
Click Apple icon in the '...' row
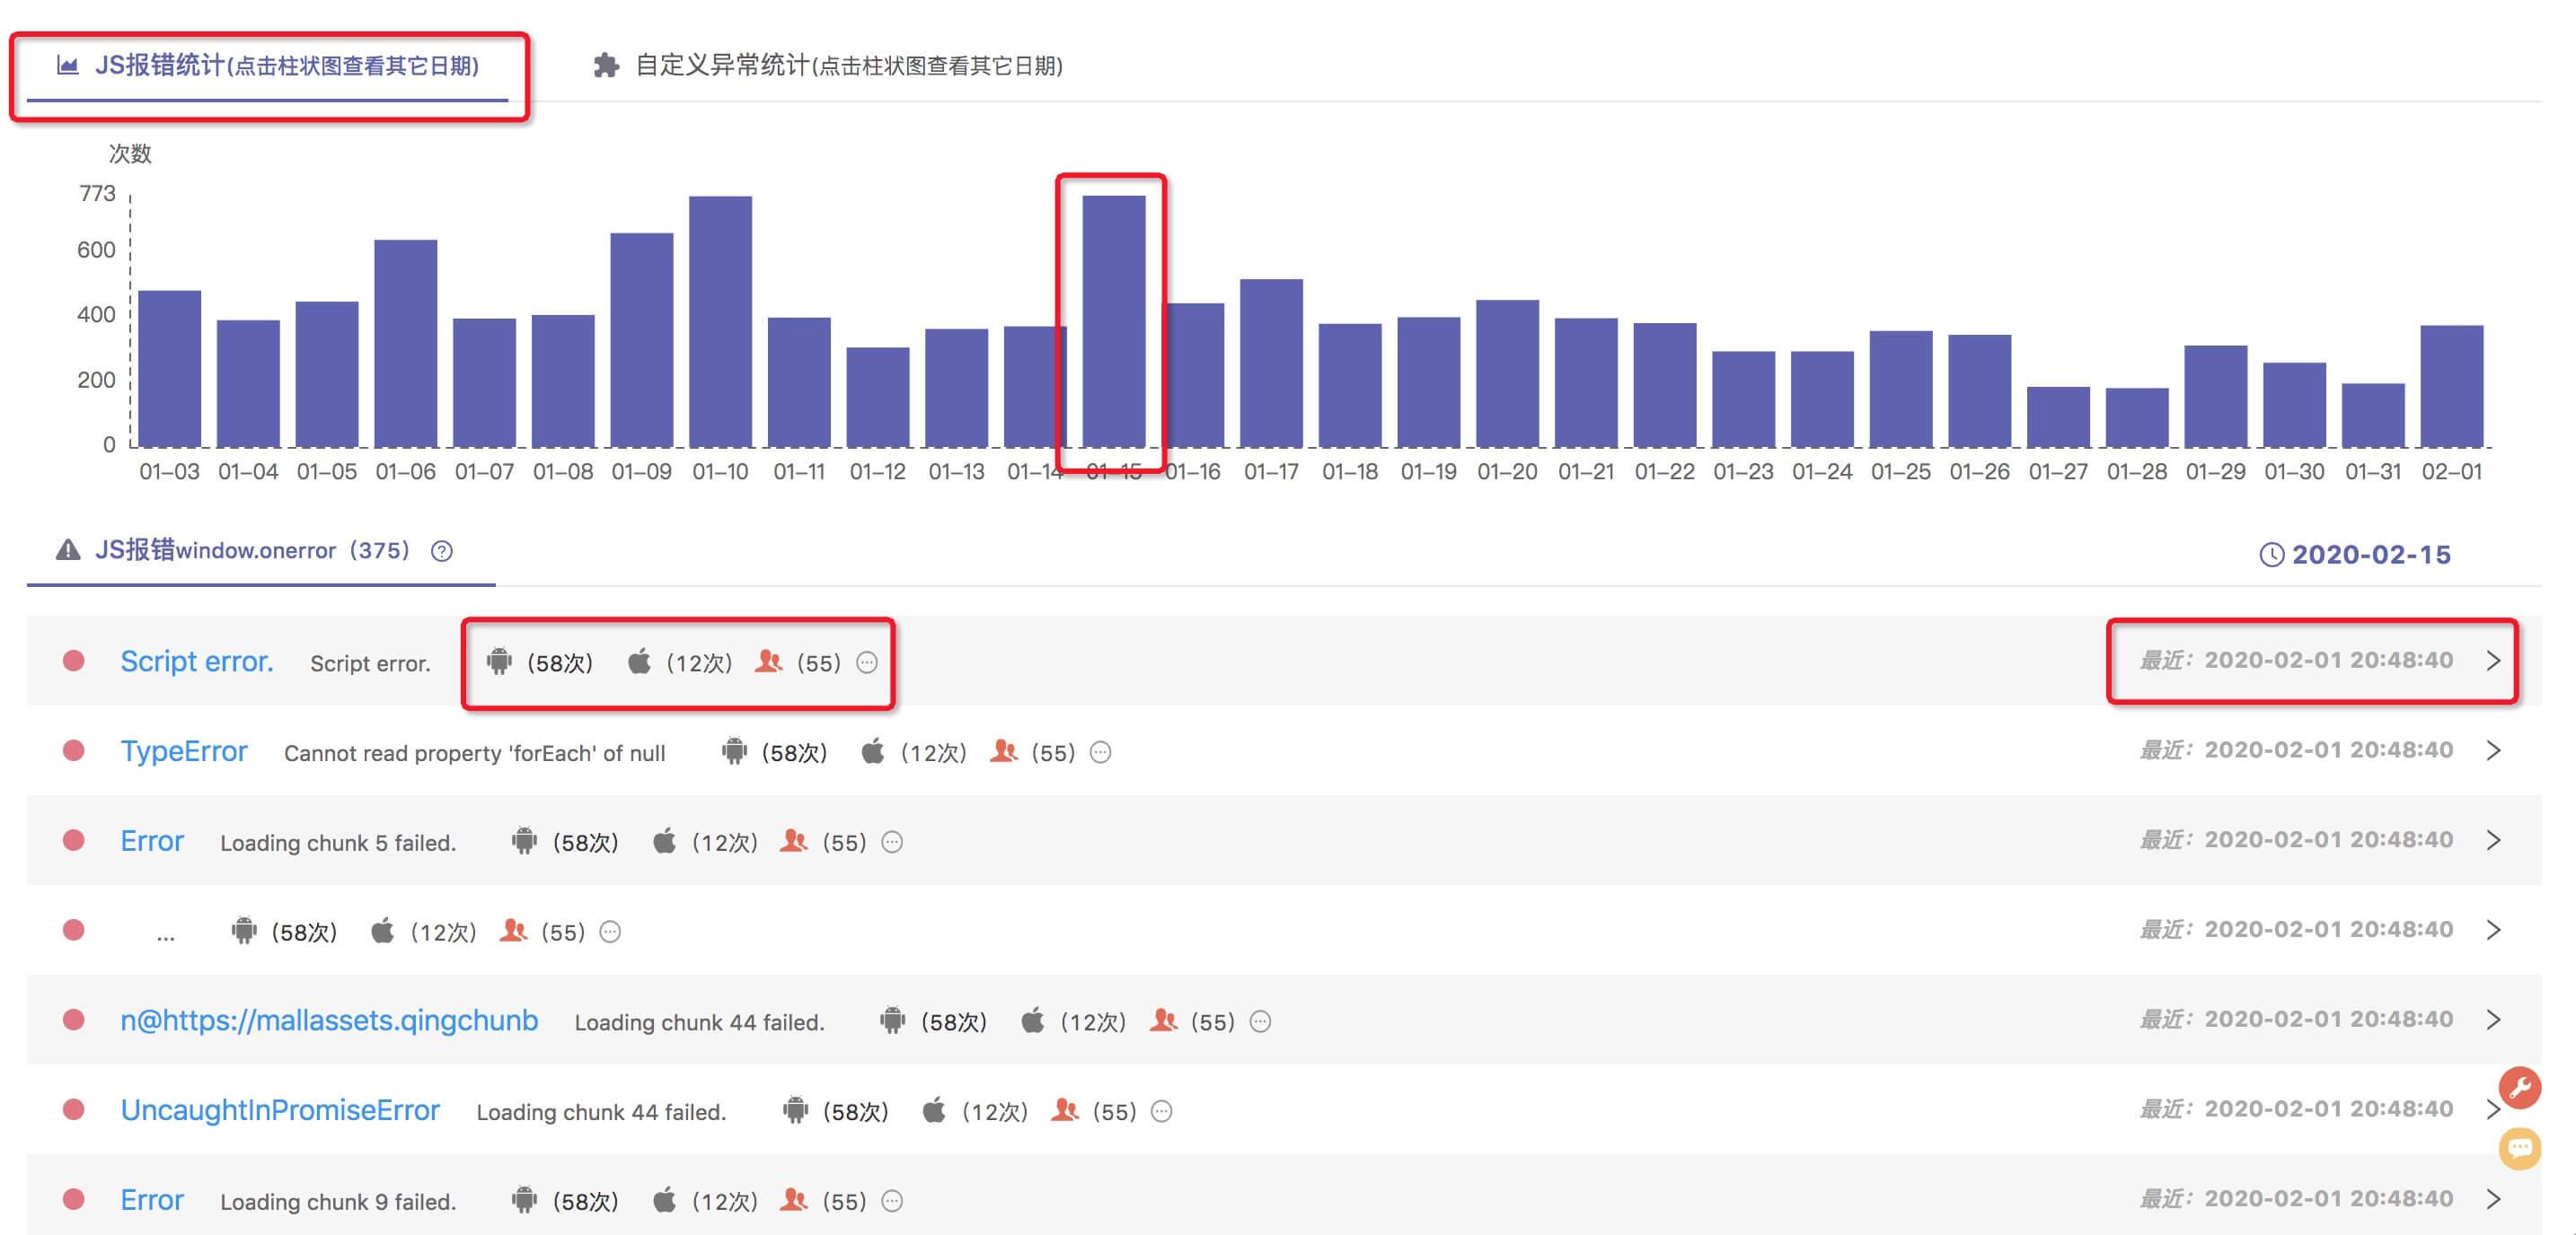coord(382,932)
